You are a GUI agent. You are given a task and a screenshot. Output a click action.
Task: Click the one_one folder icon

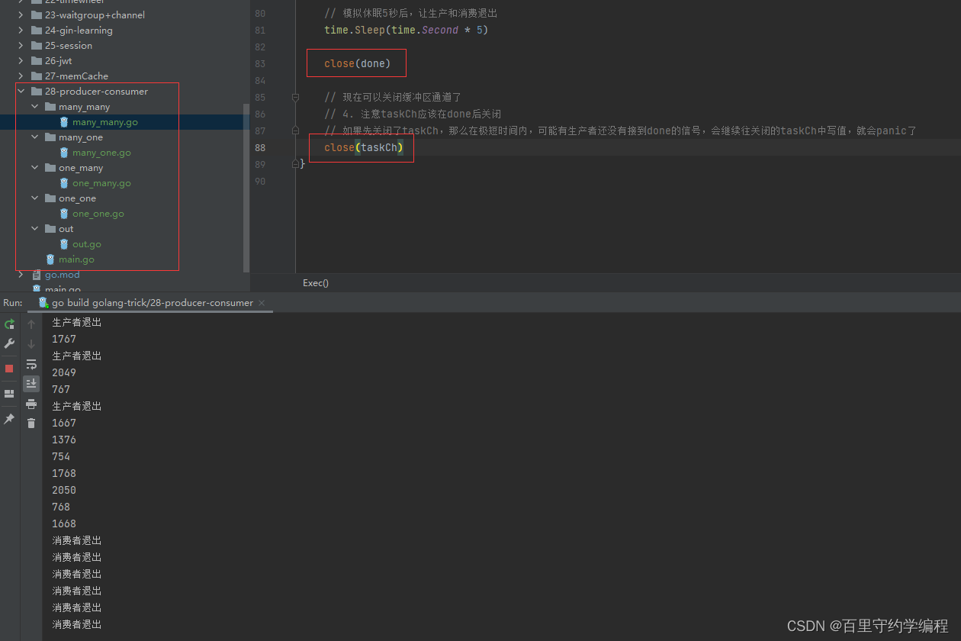[50, 198]
